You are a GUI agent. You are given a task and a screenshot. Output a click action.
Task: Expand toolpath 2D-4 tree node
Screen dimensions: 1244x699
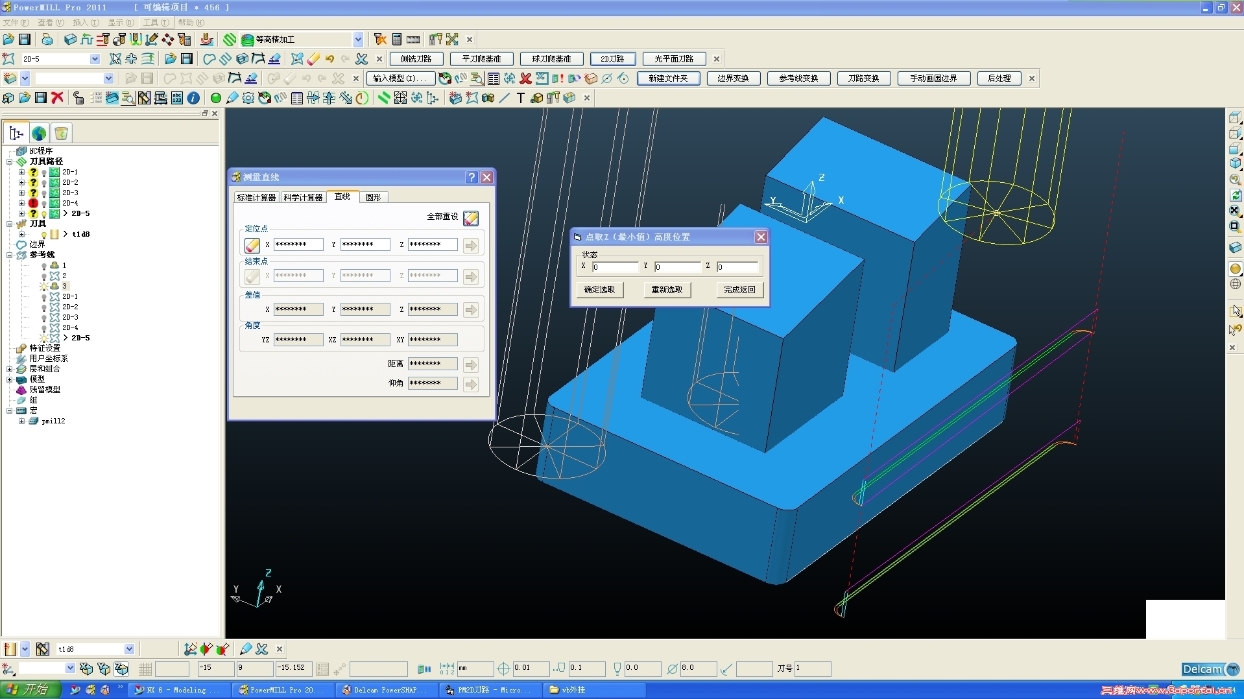click(x=21, y=204)
